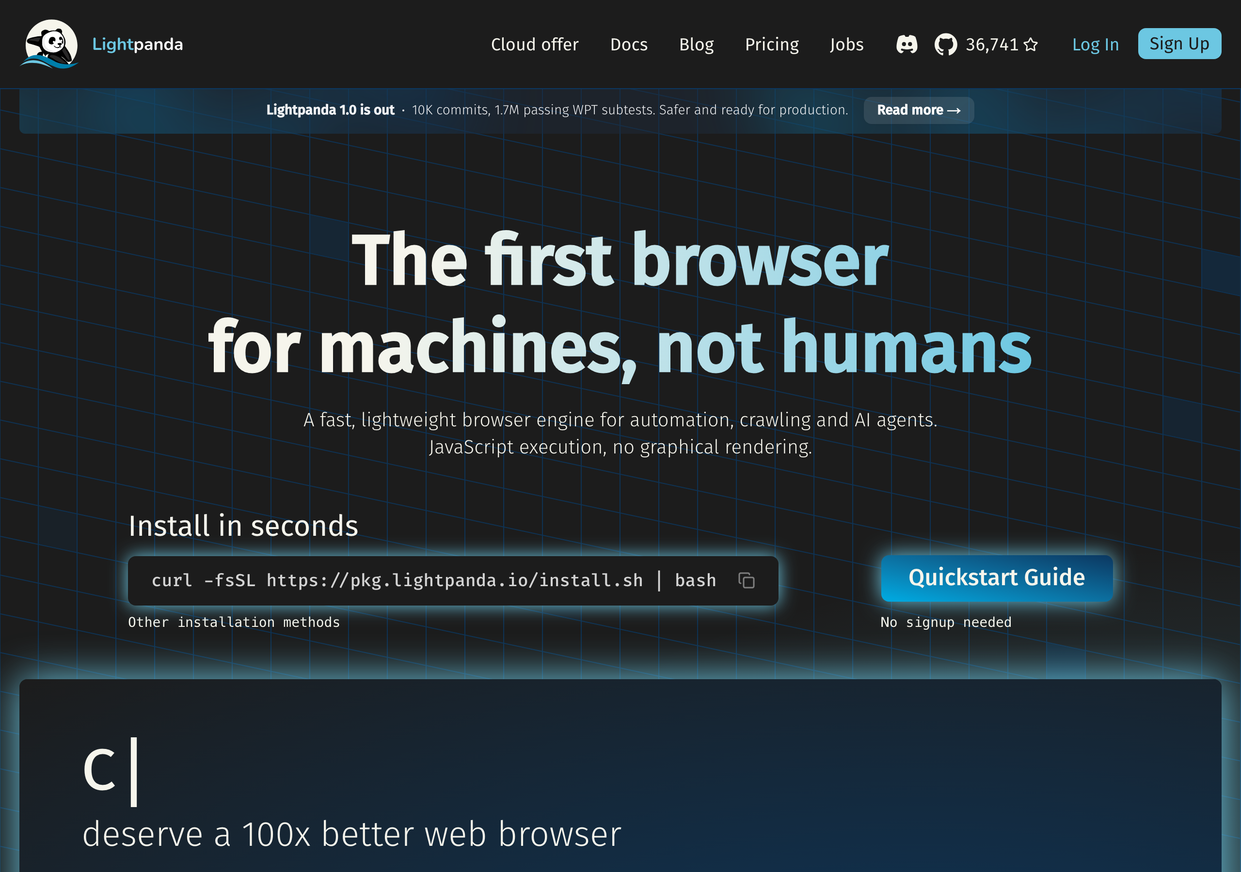
Task: Click the Lightpanda brand name text
Action: (x=137, y=44)
